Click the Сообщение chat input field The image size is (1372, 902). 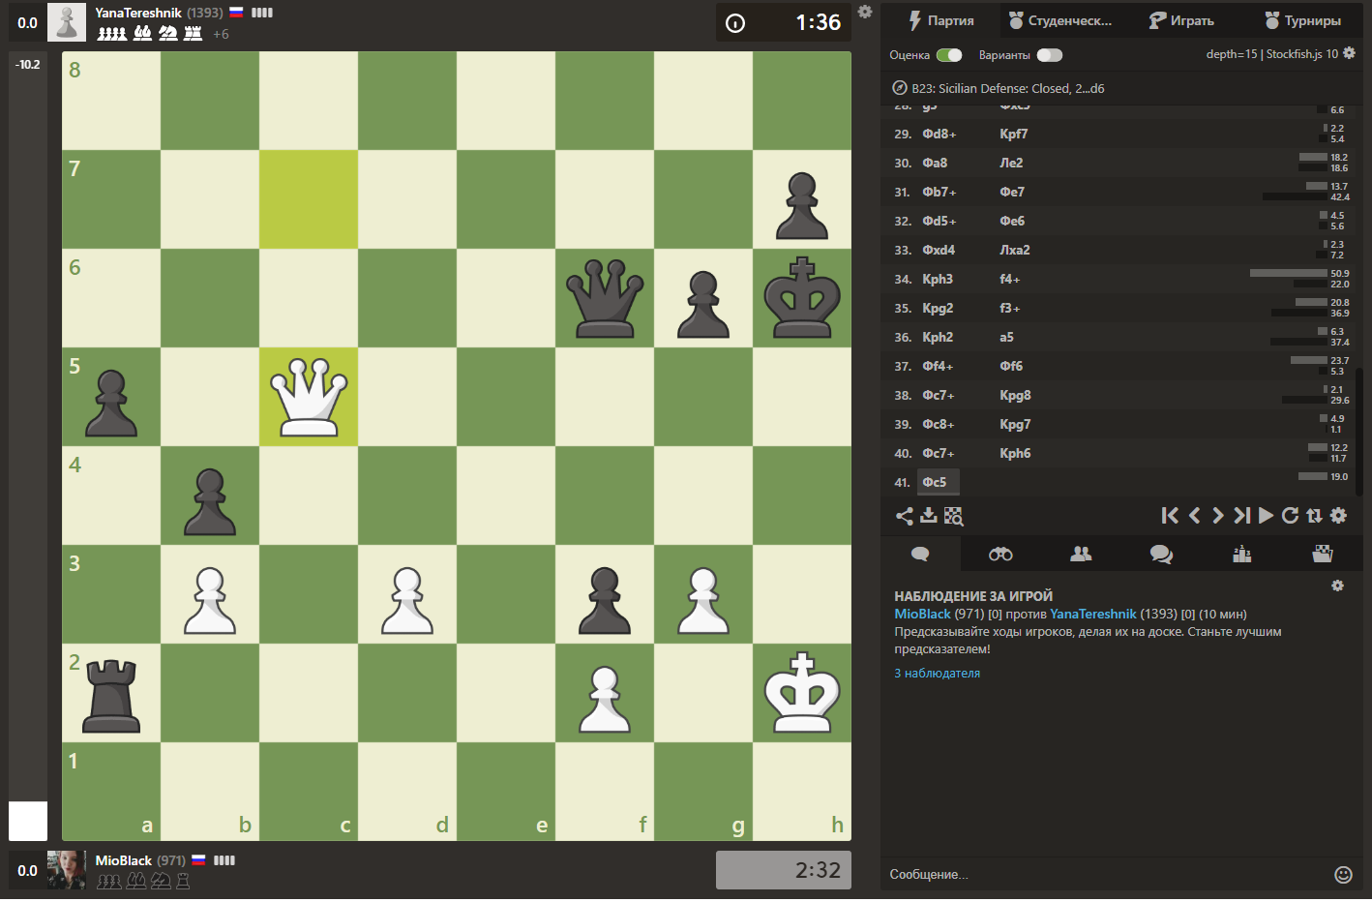1064,874
